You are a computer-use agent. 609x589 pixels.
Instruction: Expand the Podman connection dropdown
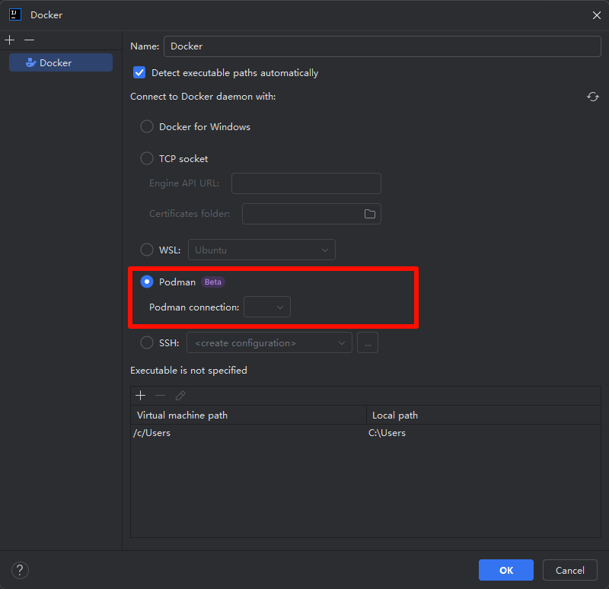click(267, 307)
